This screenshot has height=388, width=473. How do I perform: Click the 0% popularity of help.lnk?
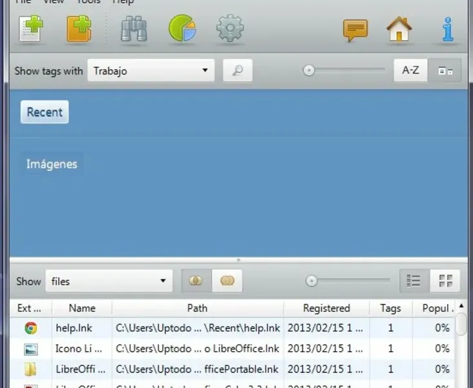(442, 328)
